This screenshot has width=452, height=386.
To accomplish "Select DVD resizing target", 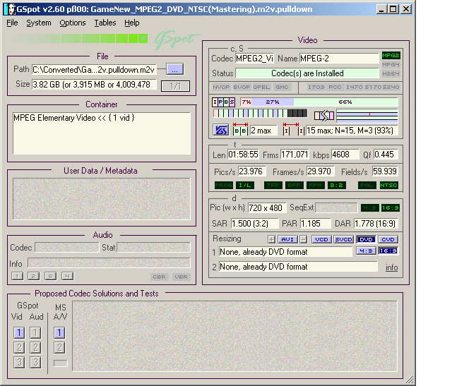I will pyautogui.click(x=366, y=239).
